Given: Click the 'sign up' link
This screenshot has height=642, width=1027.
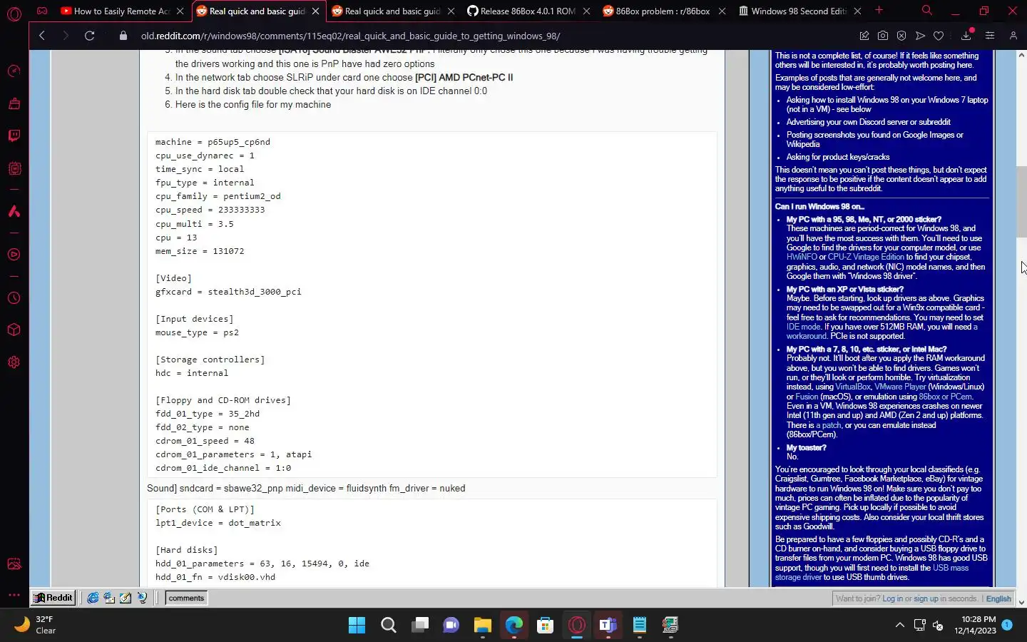Looking at the screenshot, I should (926, 598).
